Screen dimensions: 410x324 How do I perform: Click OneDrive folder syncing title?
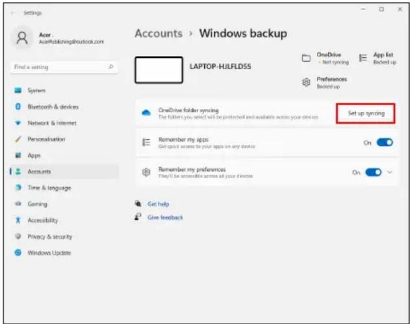(x=188, y=110)
